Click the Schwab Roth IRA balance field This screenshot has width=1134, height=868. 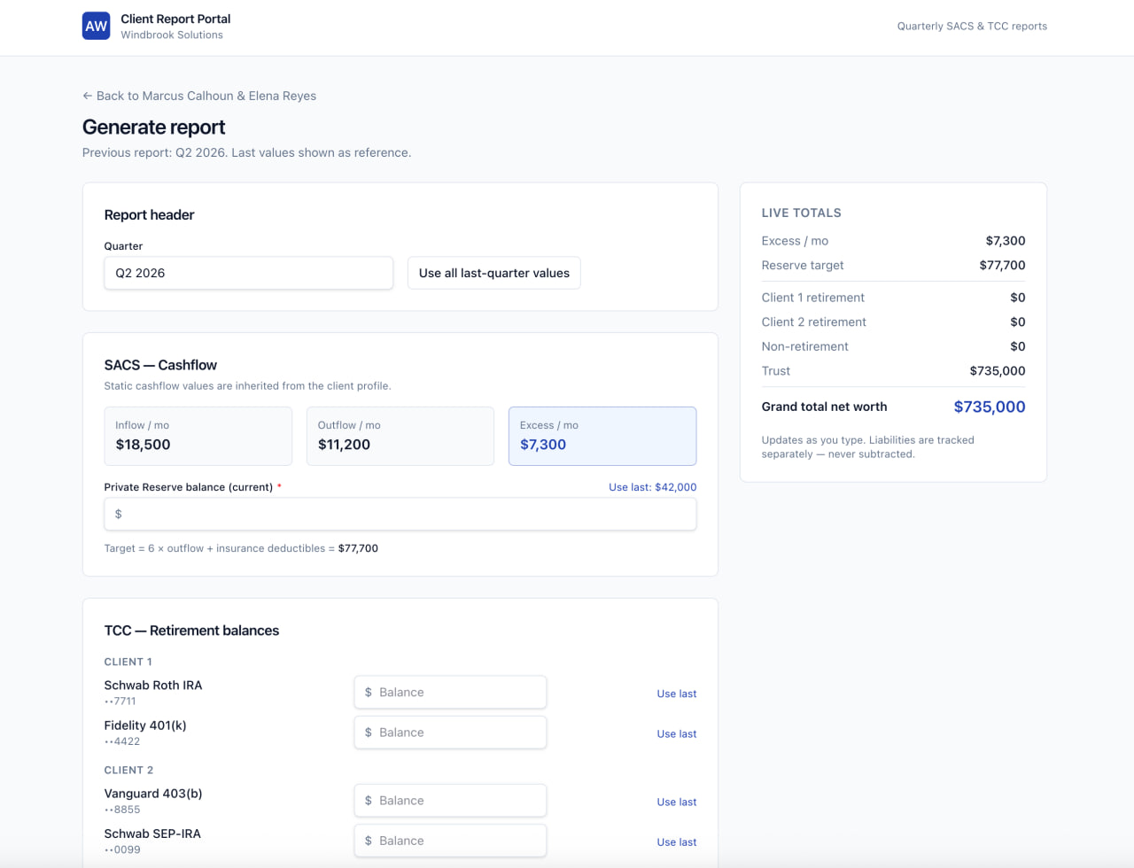point(450,693)
